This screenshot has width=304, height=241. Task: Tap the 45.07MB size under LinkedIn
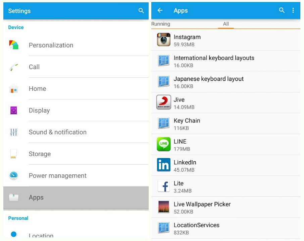coord(184,170)
